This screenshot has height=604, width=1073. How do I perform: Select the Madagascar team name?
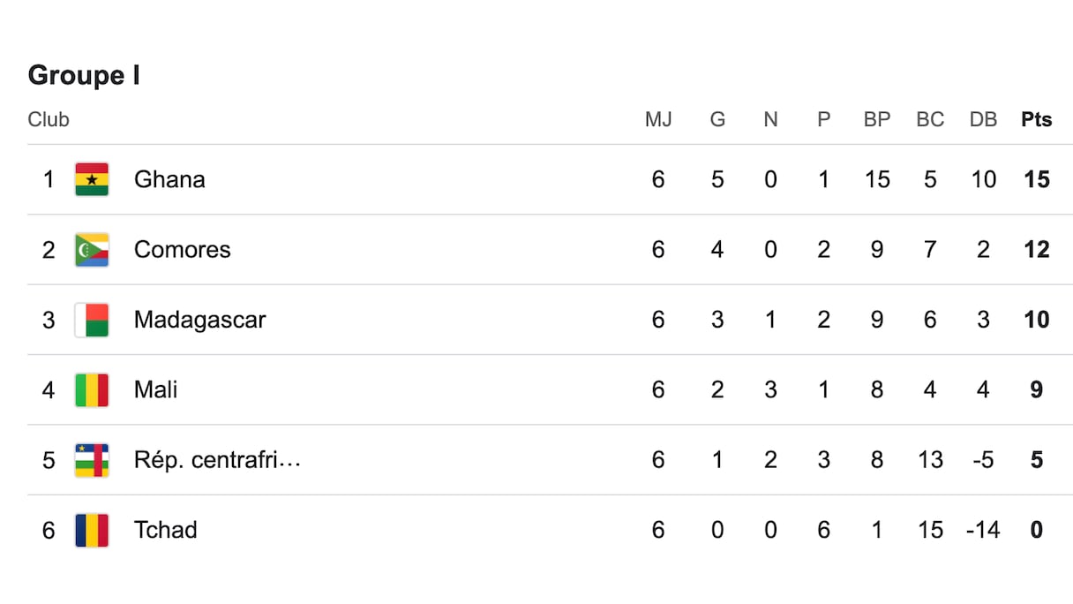coord(199,320)
